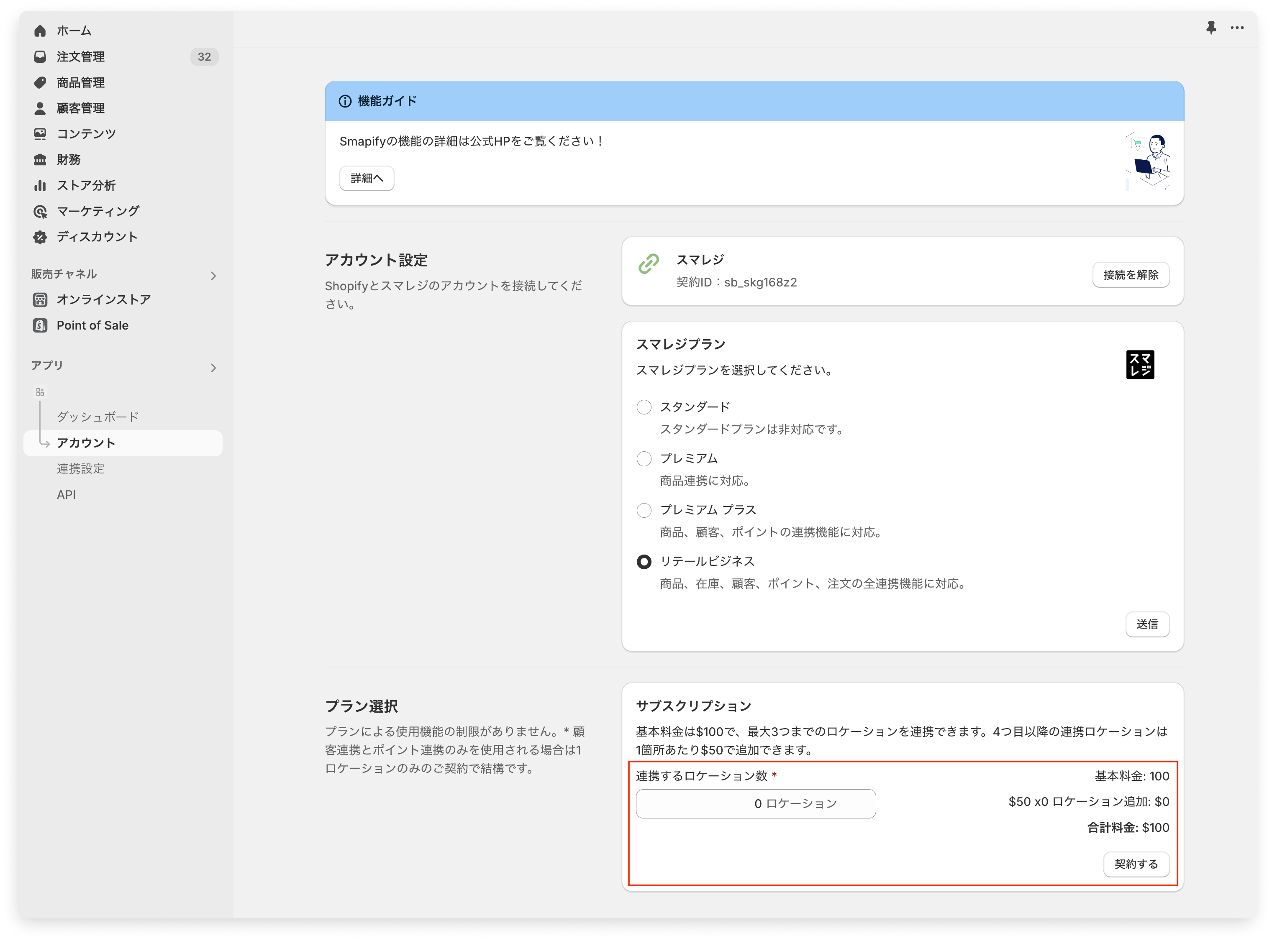Click the 詳細へ button
The height and width of the screenshot is (941, 1272).
(367, 178)
